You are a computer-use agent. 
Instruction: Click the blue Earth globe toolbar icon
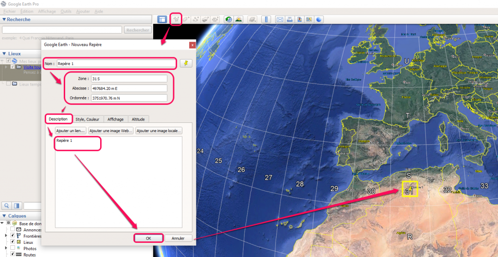319,19
